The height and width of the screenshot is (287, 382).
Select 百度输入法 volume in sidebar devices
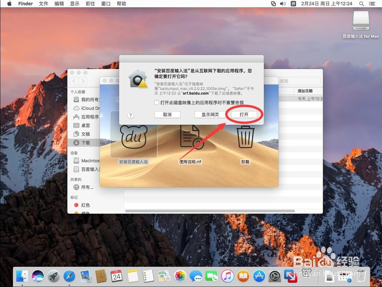click(87, 169)
